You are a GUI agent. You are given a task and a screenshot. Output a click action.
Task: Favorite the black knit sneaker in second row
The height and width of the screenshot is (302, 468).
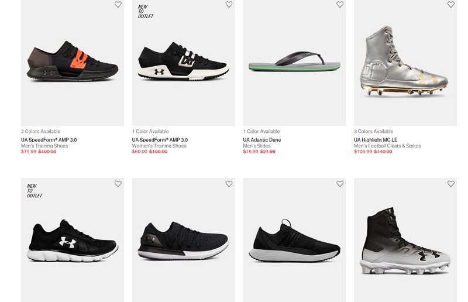pyautogui.click(x=229, y=184)
